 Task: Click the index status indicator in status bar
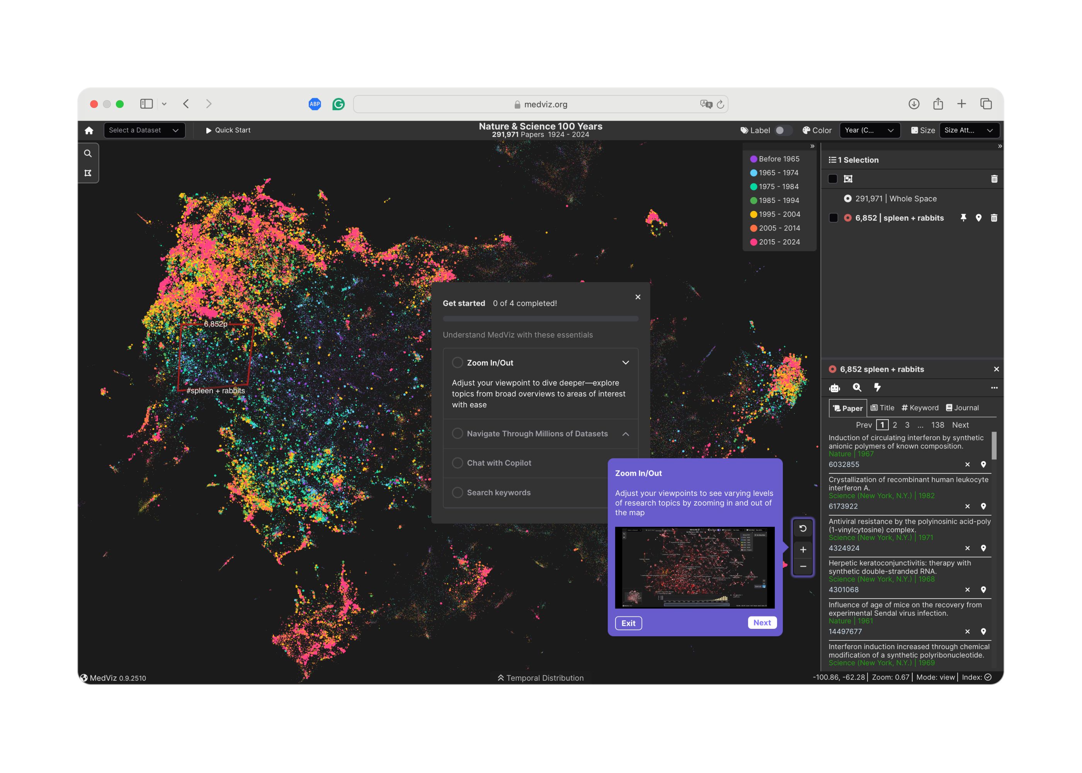[x=988, y=677]
